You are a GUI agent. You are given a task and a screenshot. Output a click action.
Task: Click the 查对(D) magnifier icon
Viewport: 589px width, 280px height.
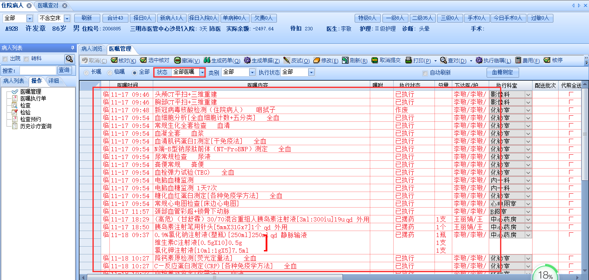tap(443, 61)
